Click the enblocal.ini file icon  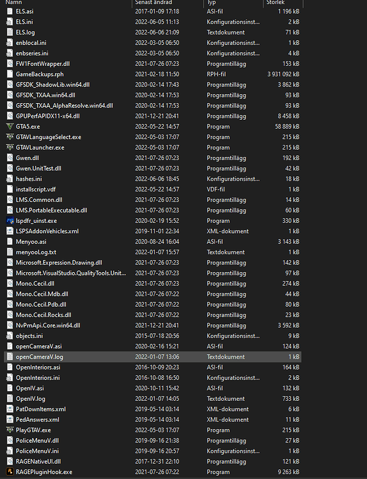10,43
